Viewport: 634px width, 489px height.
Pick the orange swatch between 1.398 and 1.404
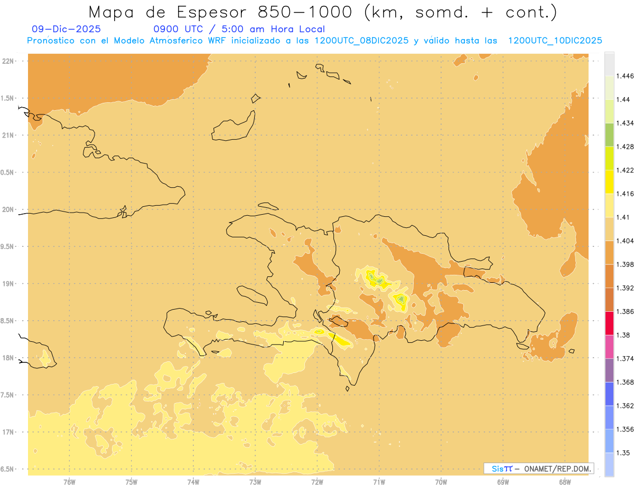(x=609, y=253)
